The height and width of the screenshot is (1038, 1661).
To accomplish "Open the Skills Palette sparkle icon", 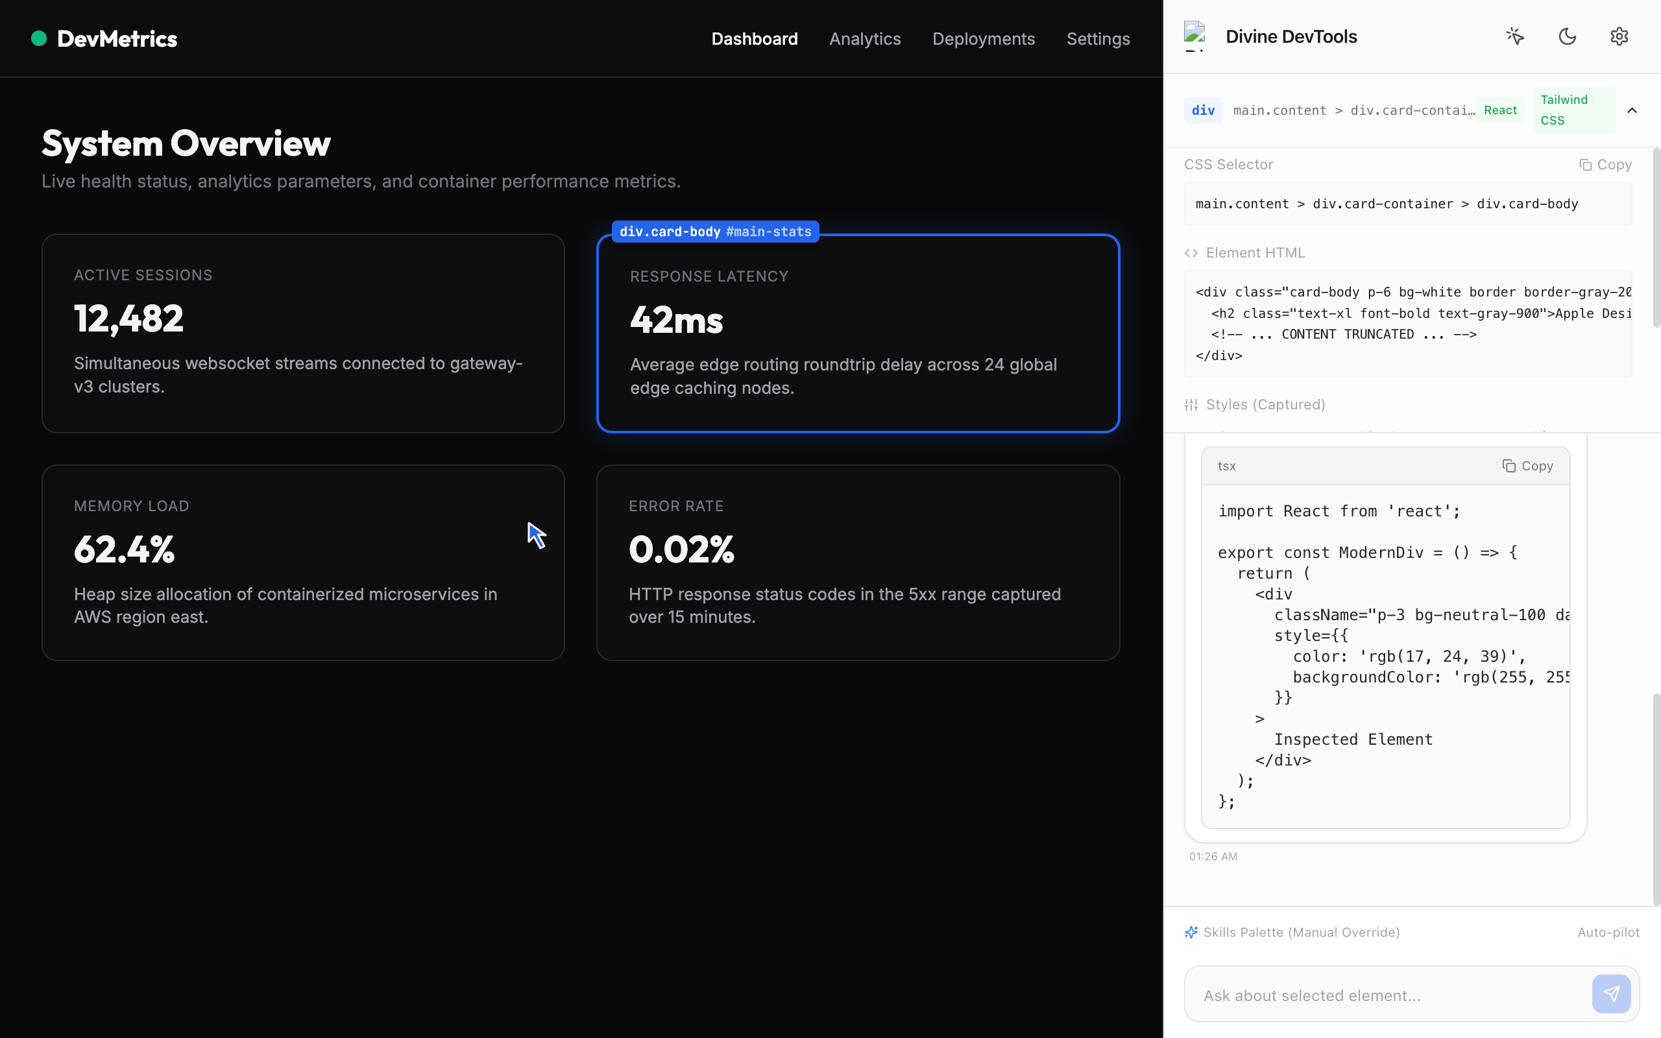I will point(1191,932).
